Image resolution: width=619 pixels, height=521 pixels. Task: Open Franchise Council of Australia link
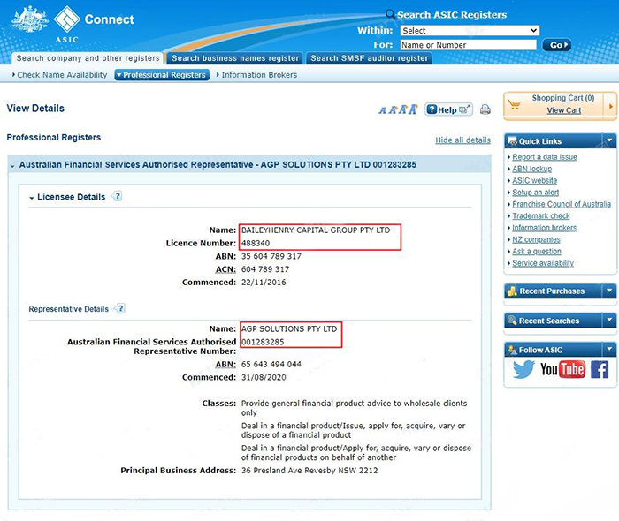[x=562, y=204]
